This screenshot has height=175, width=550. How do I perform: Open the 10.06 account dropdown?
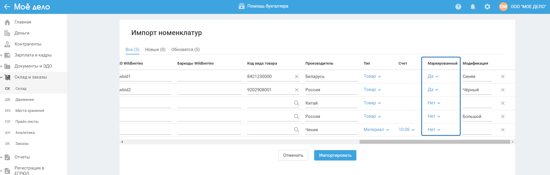click(406, 130)
